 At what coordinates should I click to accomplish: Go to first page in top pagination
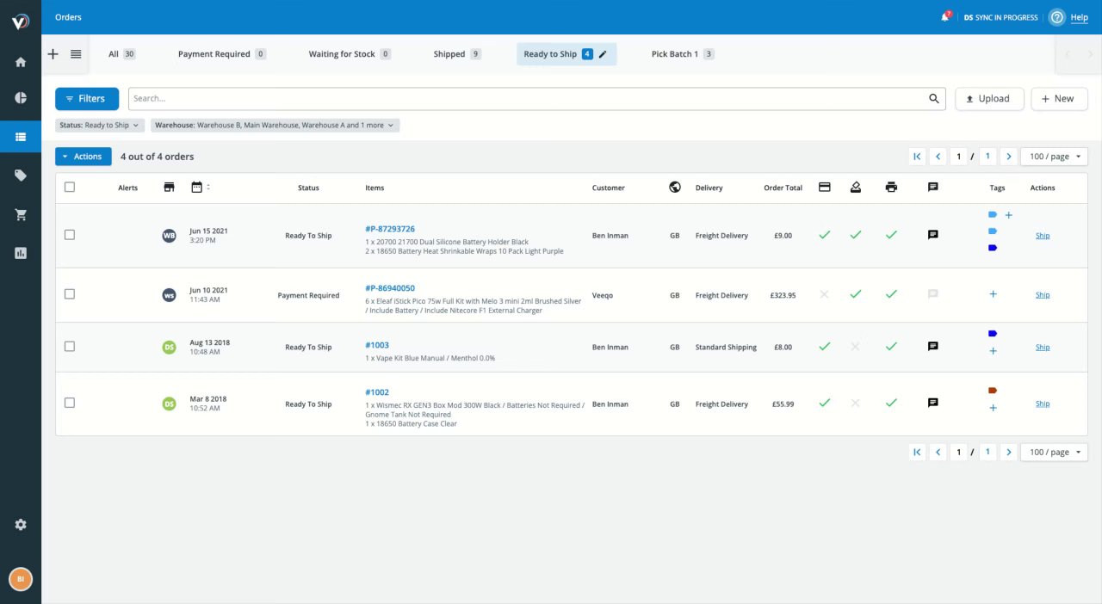pyautogui.click(x=917, y=157)
